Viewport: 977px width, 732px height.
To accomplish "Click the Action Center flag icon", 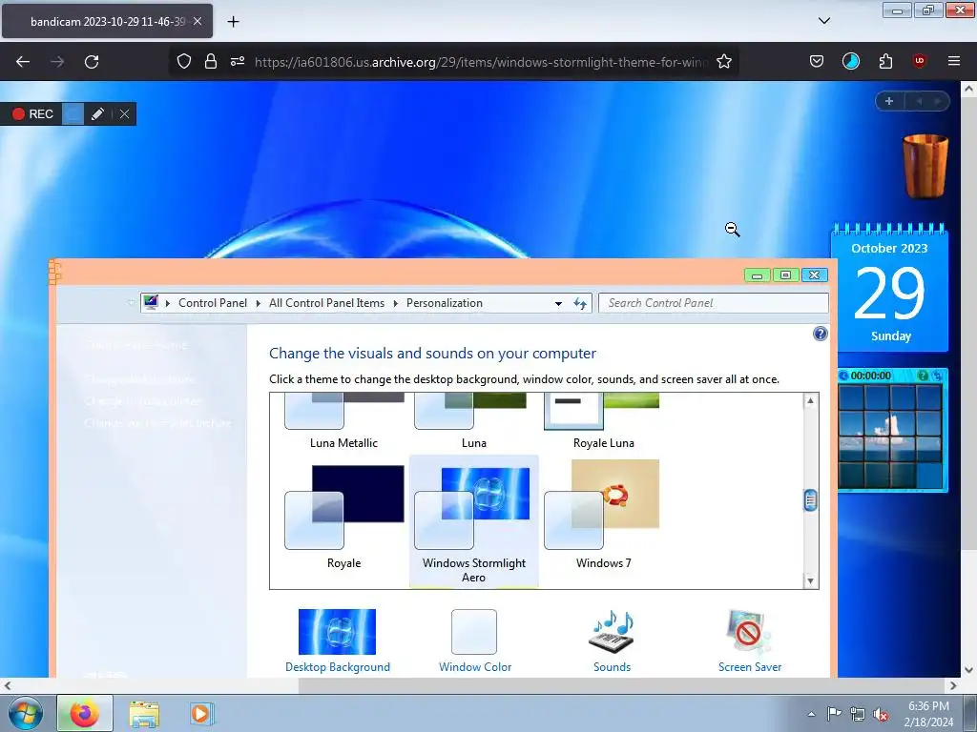I will 834,714.
